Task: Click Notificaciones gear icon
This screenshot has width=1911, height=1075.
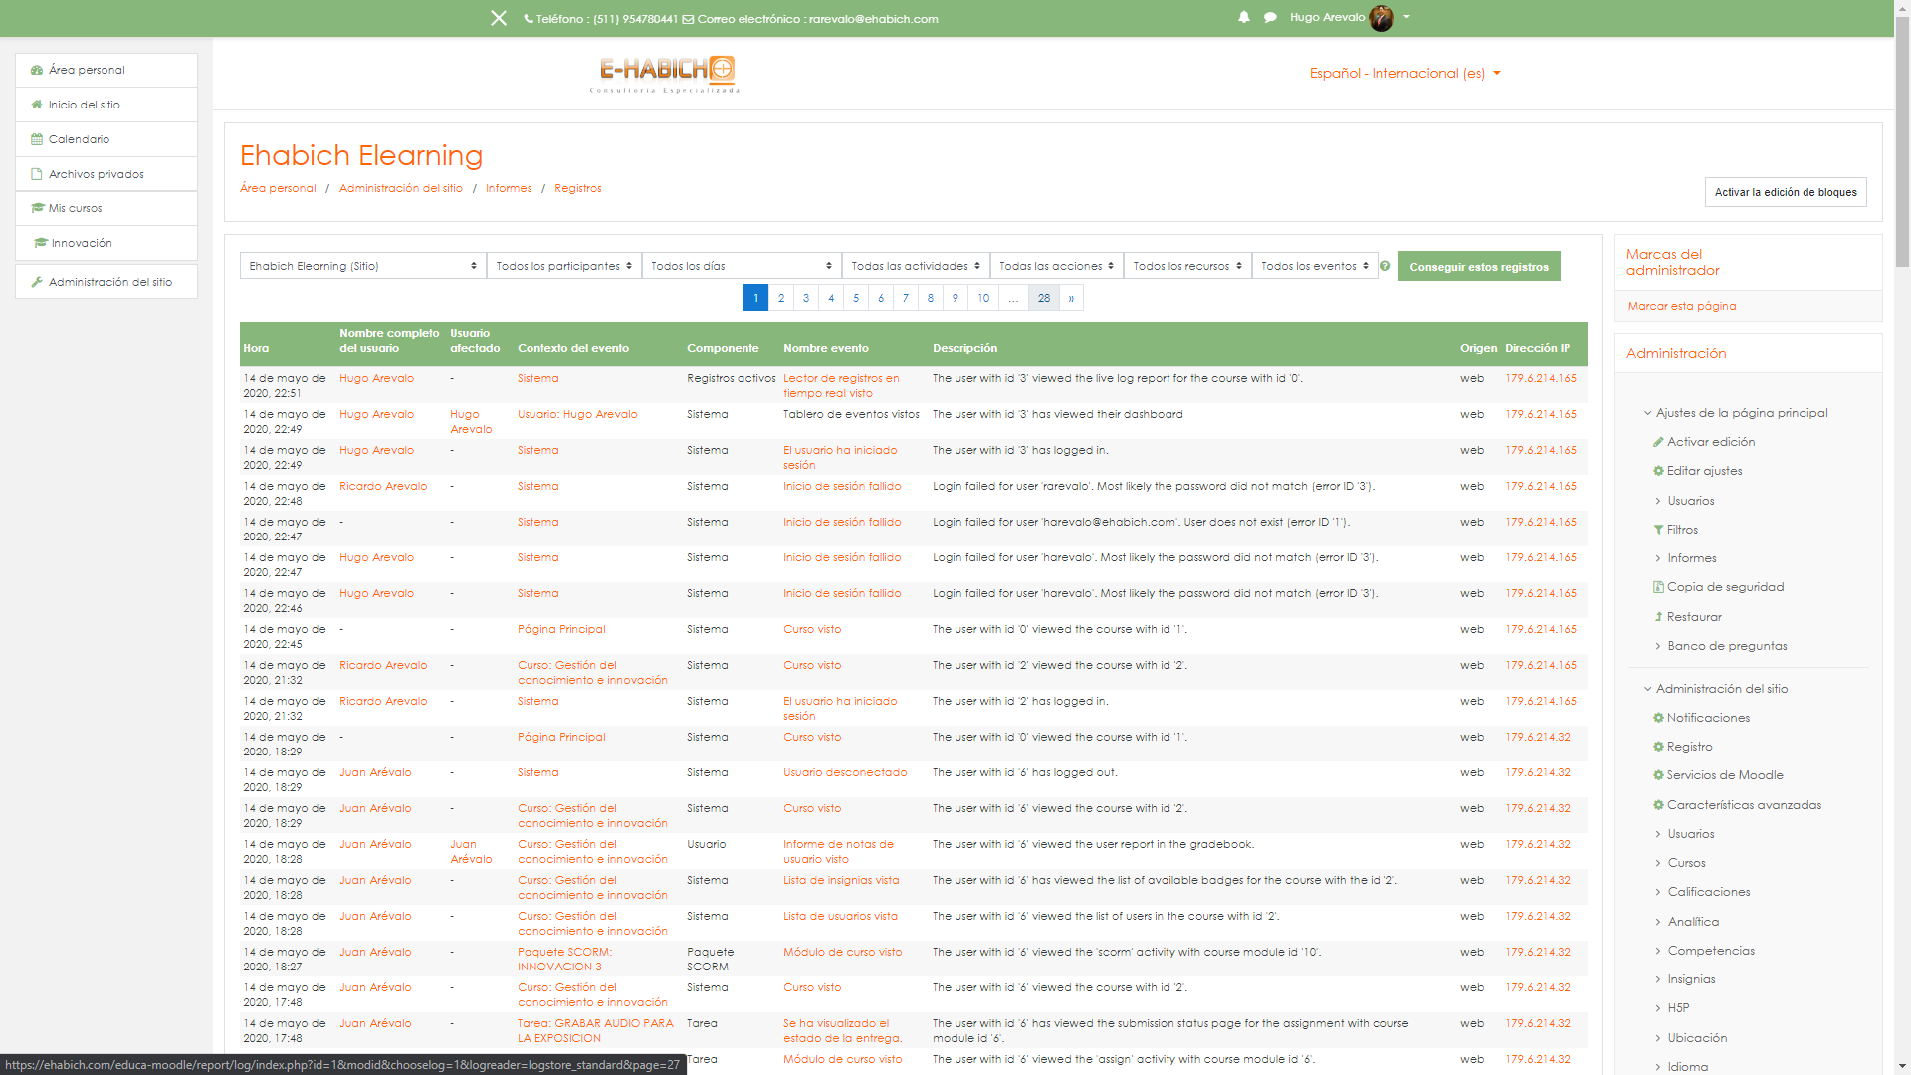Action: coord(1658,718)
